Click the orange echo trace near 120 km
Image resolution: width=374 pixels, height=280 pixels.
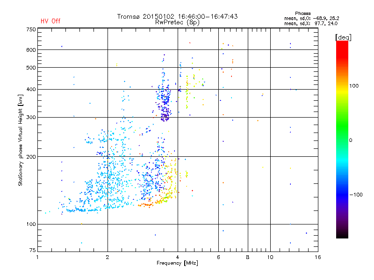(146, 205)
